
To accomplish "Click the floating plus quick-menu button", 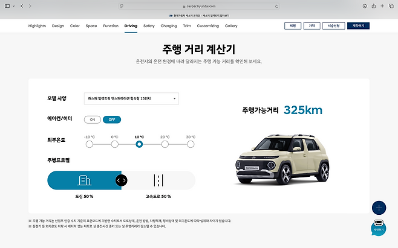I will coord(379,208).
